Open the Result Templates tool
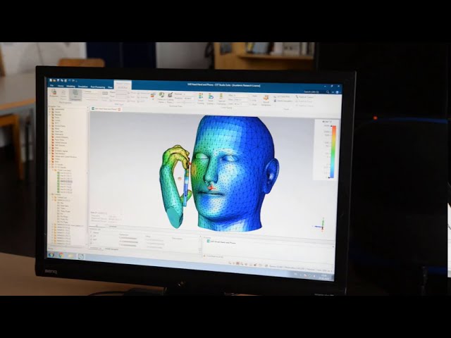 [266, 101]
